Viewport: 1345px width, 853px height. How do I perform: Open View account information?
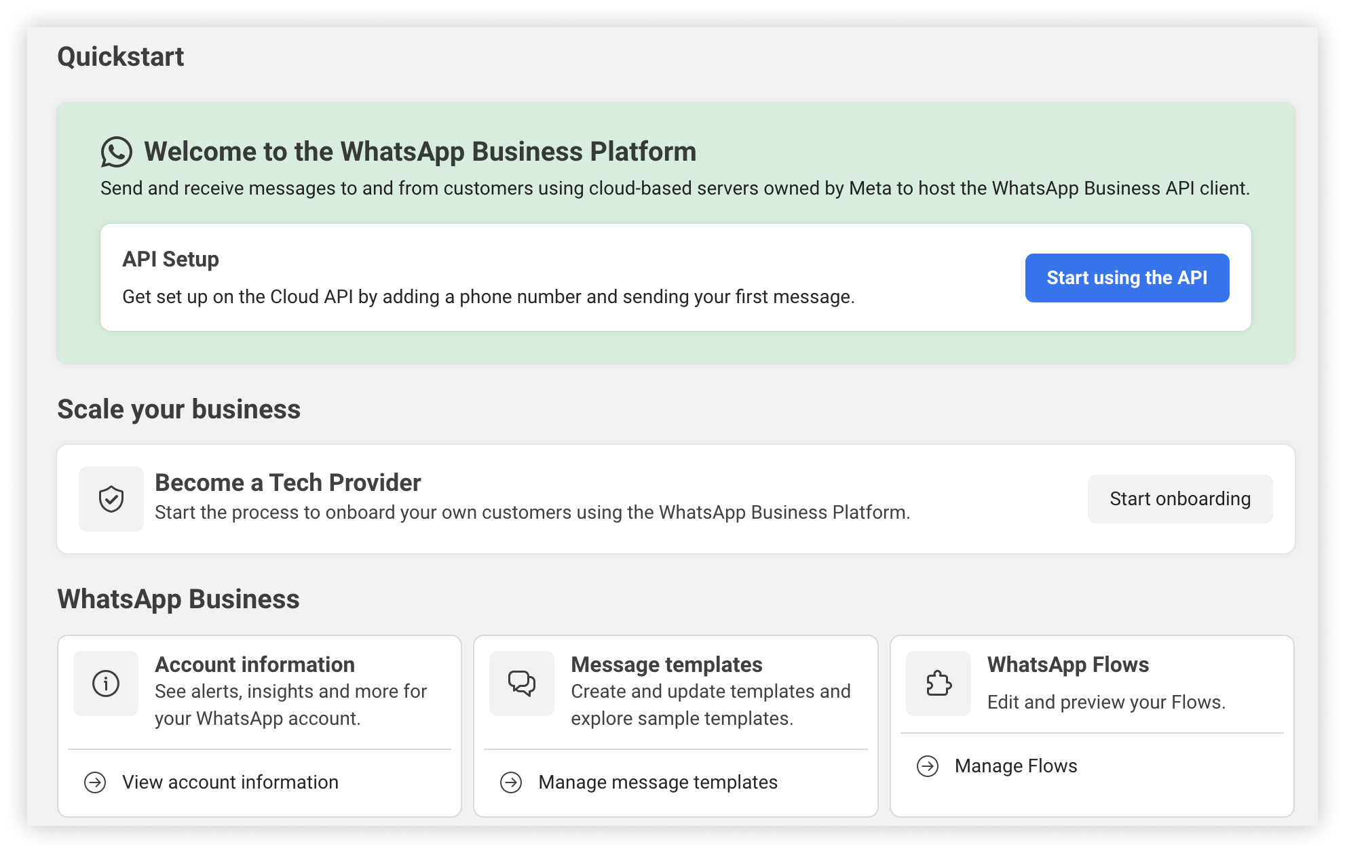tap(229, 782)
